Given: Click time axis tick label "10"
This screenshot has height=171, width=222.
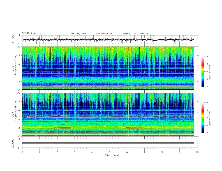Looking at the screenshot, I should click(197, 152).
